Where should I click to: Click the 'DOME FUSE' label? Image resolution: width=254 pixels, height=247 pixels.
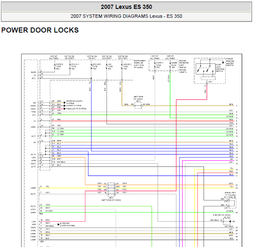click(174, 65)
